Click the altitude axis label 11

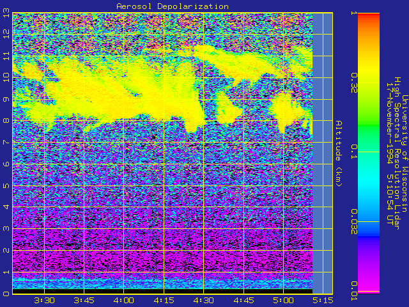coord(6,56)
